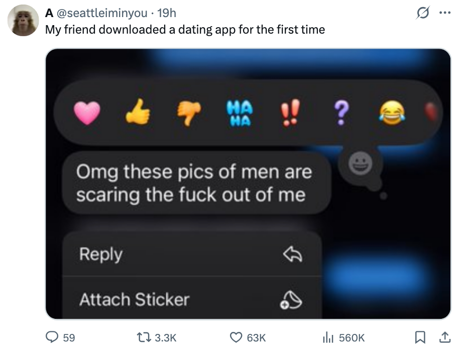Select Attach Sticker menu option
The height and width of the screenshot is (351, 462).
tap(192, 299)
